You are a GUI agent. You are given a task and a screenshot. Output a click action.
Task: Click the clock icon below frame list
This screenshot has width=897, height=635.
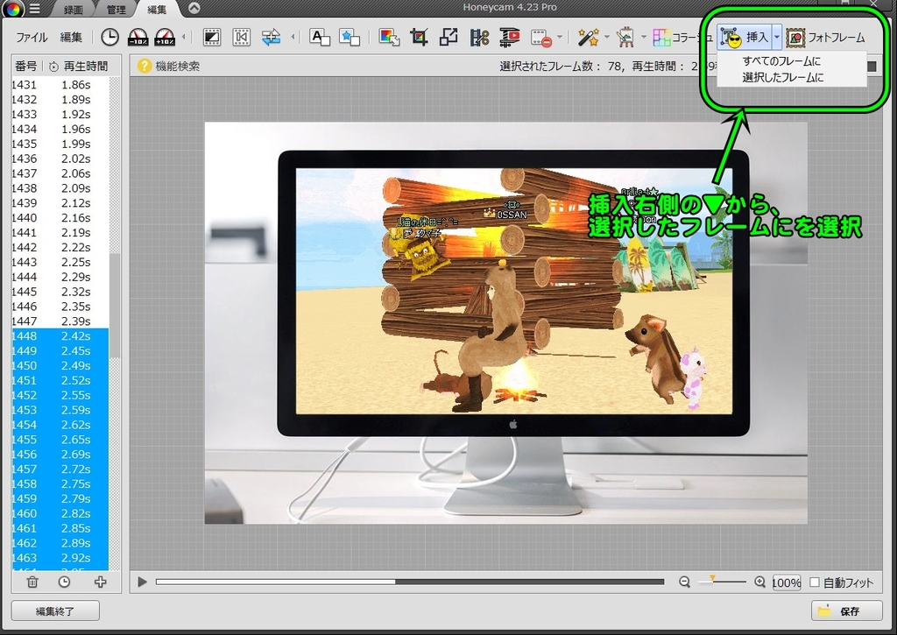point(64,582)
